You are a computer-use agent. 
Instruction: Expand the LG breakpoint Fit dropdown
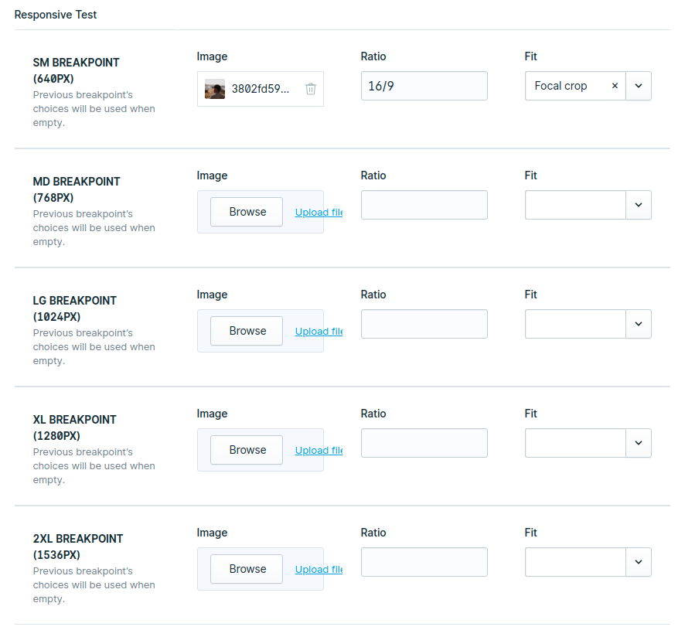[x=639, y=324]
